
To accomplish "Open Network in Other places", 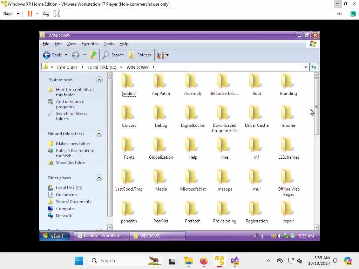I will click(x=64, y=216).
